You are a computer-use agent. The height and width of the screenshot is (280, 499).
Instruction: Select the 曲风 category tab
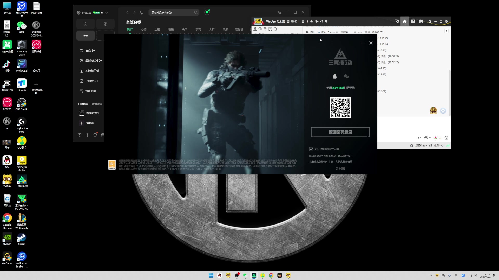coord(185,29)
